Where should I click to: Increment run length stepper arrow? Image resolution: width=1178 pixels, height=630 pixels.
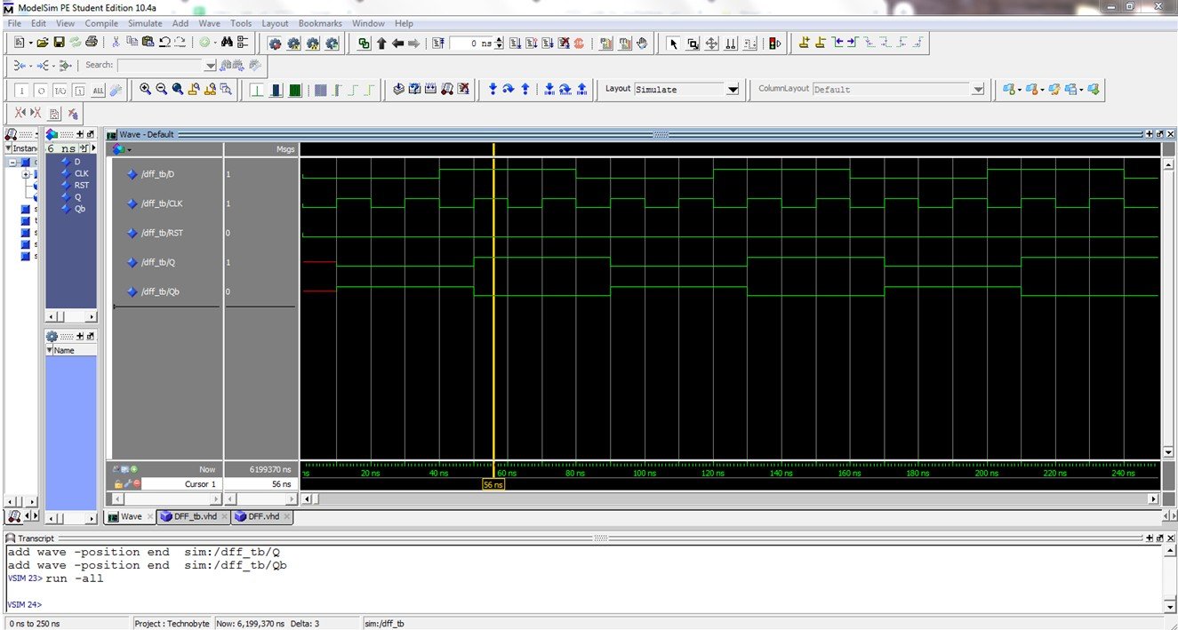coord(499,39)
